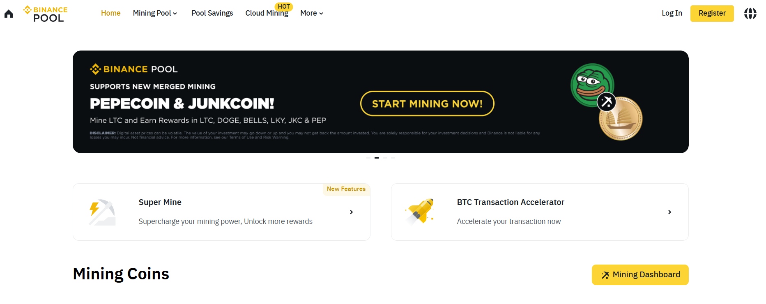Open the language globe icon

pyautogui.click(x=750, y=14)
